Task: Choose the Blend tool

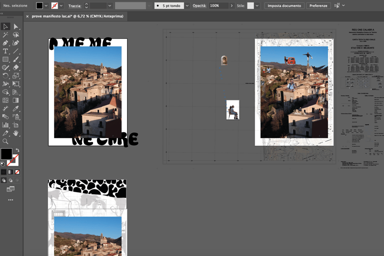Action: click(x=5, y=117)
